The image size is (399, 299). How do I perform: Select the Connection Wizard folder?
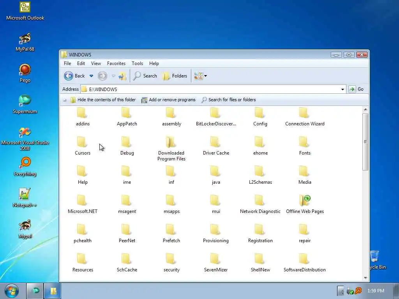point(305,117)
